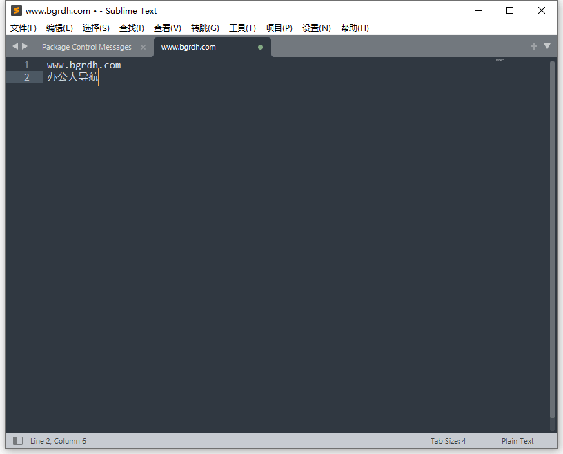Click the 办公人导航 text on line 2

(x=72, y=76)
